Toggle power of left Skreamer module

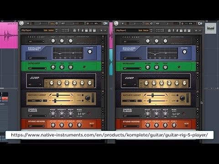[x=103, y=63]
